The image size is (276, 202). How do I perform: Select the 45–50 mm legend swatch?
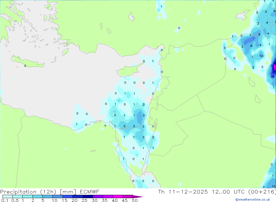[128, 196]
